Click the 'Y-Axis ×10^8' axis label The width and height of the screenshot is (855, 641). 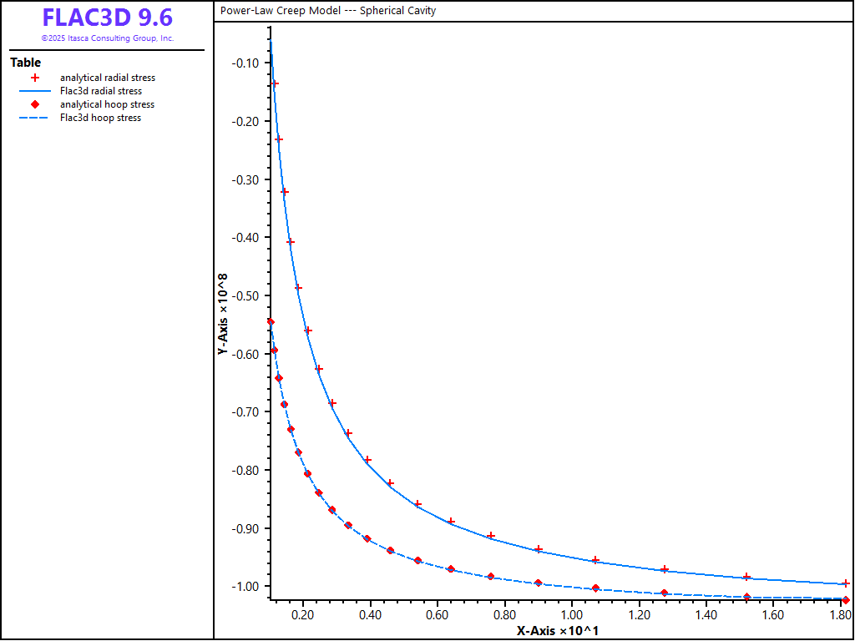(x=223, y=314)
